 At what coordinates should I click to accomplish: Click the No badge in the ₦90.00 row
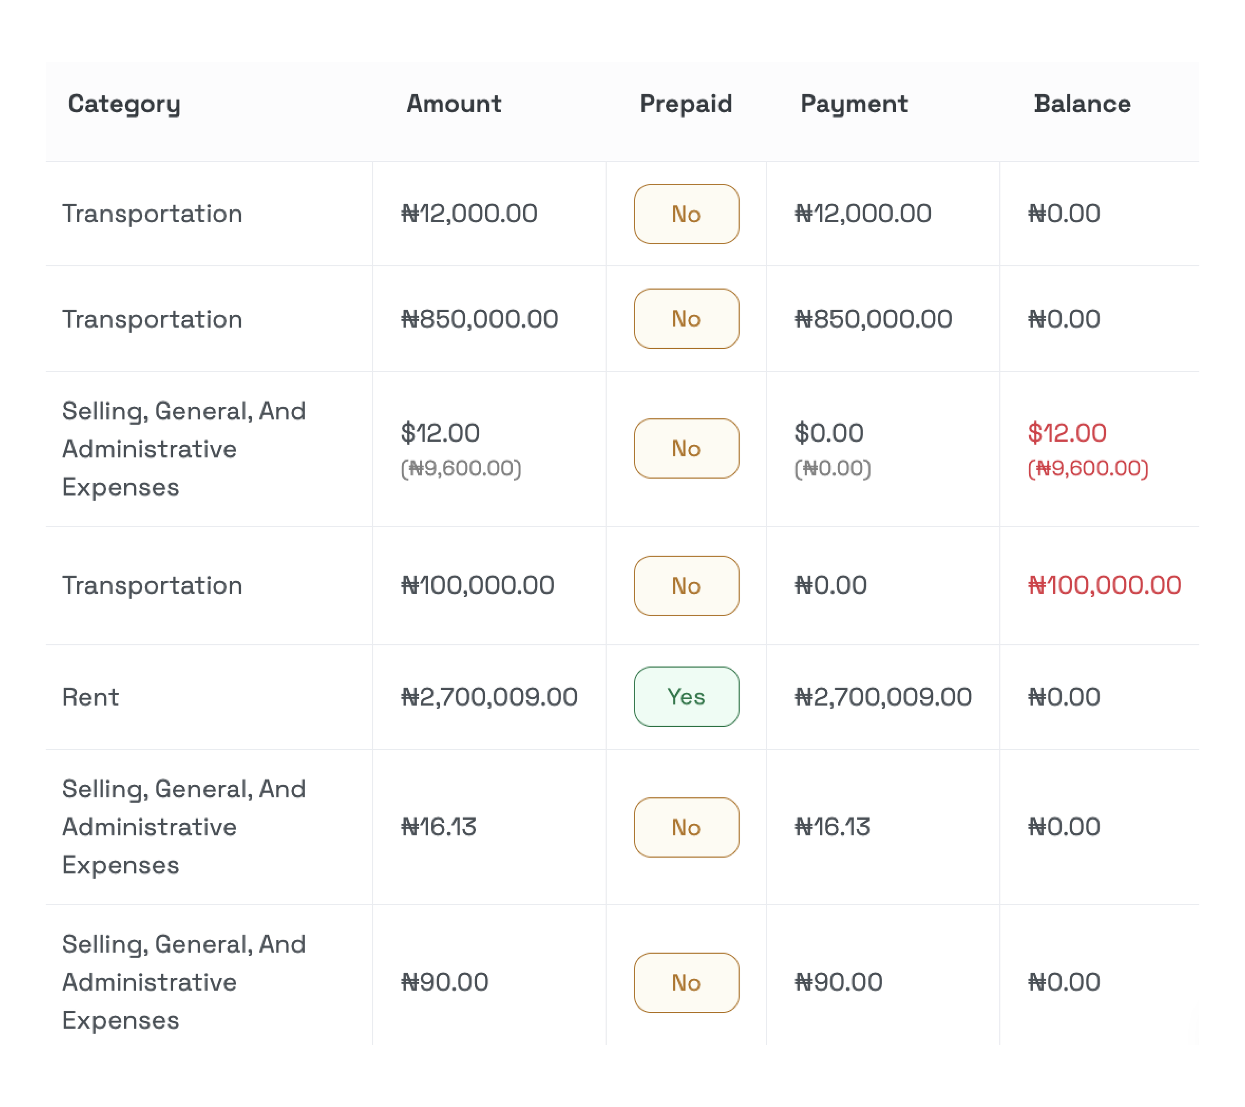pyautogui.click(x=686, y=983)
